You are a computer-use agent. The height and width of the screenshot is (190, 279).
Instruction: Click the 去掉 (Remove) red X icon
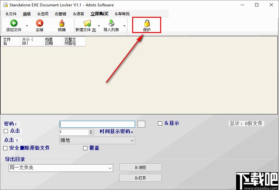pyautogui.click(x=39, y=23)
